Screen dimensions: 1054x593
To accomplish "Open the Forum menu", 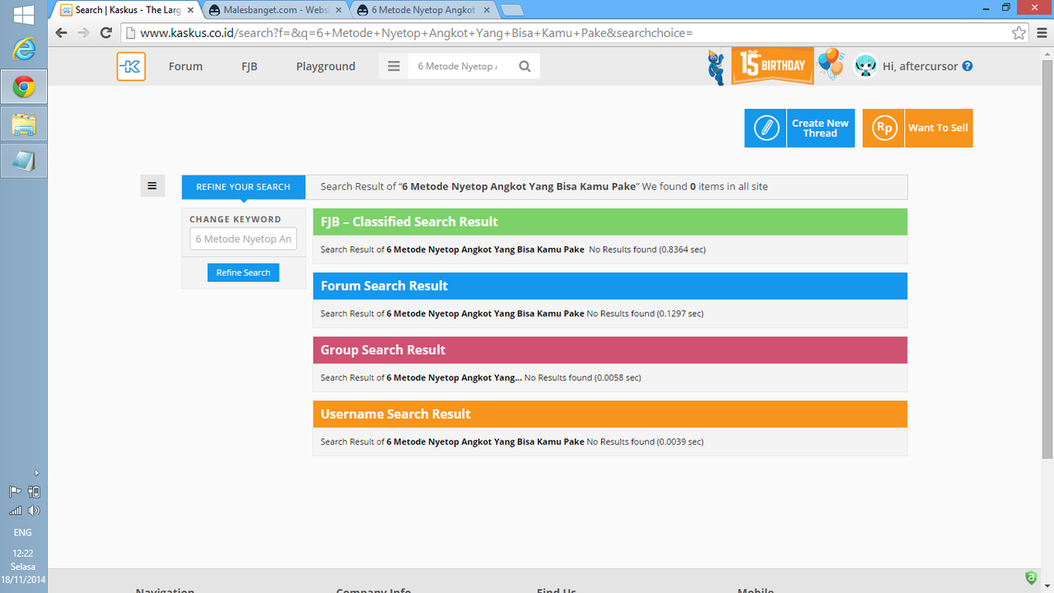I will click(x=185, y=67).
